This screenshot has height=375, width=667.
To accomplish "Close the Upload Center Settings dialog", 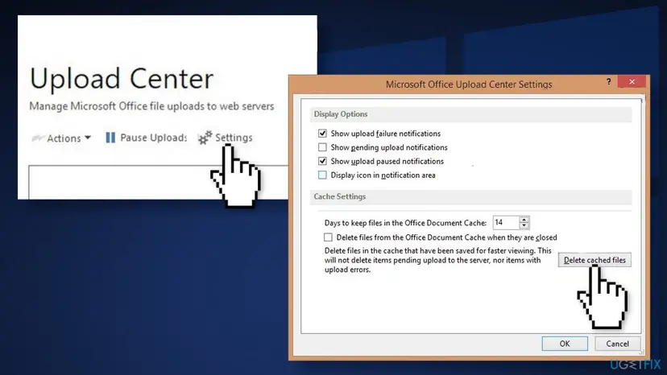I will 632,81.
